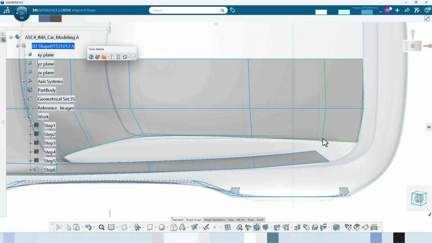Click the Update circular arrows icon
This screenshot has width=432, height=243.
point(124,227)
